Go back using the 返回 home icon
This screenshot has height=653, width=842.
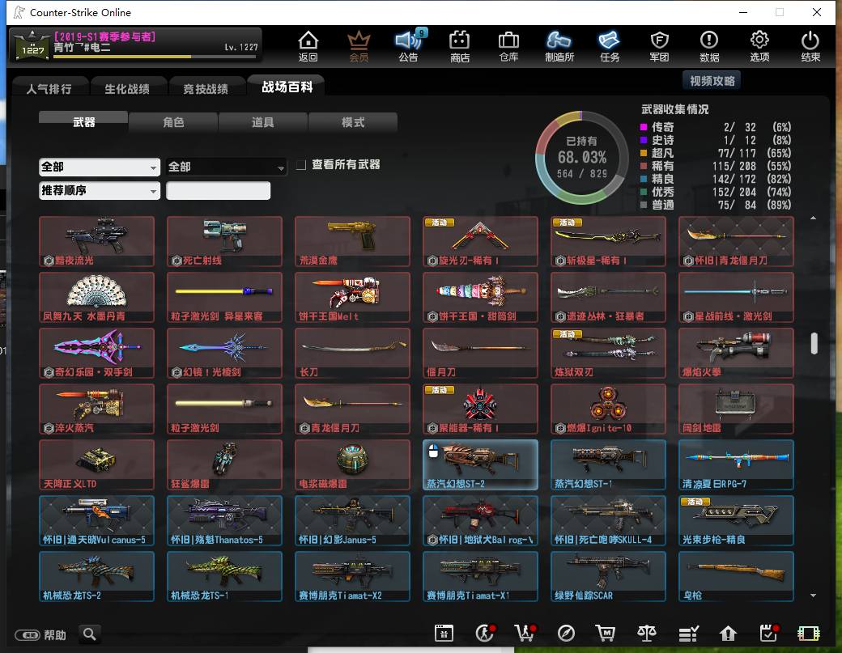pyautogui.click(x=308, y=46)
